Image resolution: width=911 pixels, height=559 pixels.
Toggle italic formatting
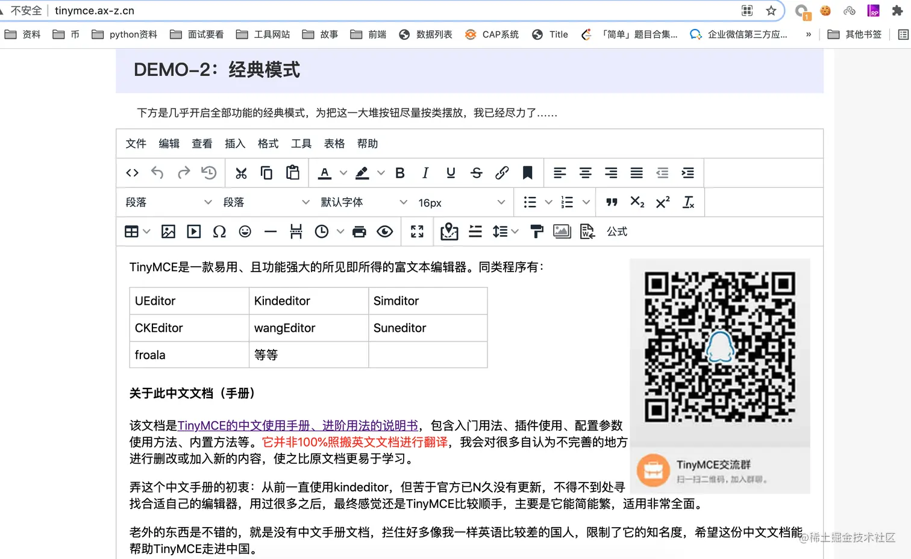click(425, 173)
